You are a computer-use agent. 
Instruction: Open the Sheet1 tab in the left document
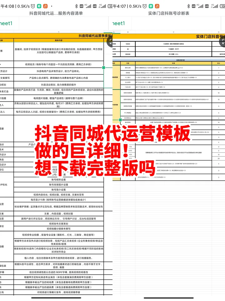6,24
